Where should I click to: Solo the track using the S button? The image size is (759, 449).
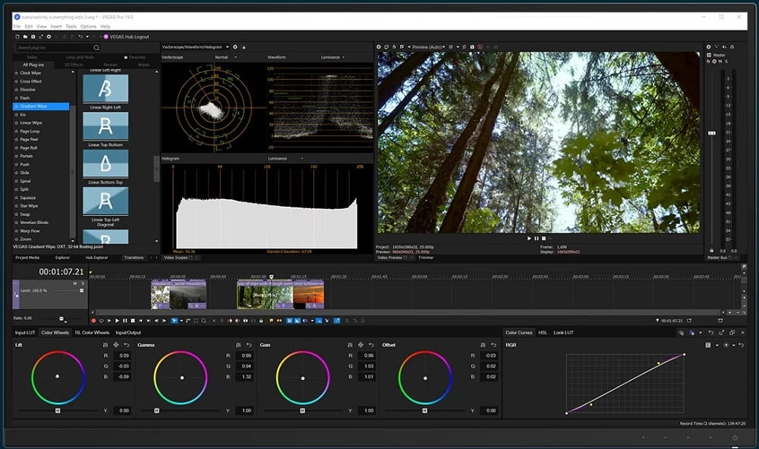83,283
